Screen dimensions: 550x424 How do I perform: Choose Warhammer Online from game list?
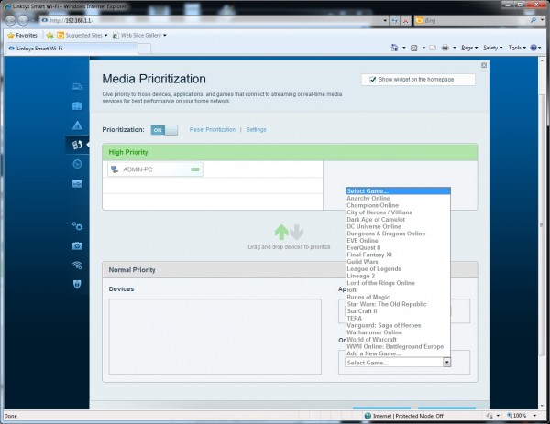tap(398, 332)
